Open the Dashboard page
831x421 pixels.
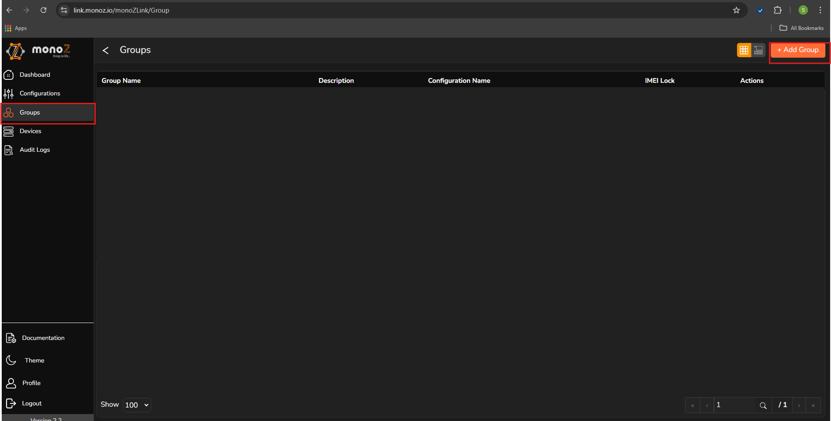[x=35, y=75]
